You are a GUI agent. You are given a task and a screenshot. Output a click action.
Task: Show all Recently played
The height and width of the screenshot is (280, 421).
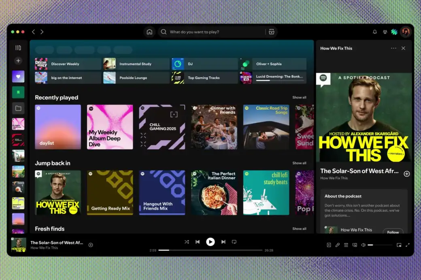click(299, 97)
